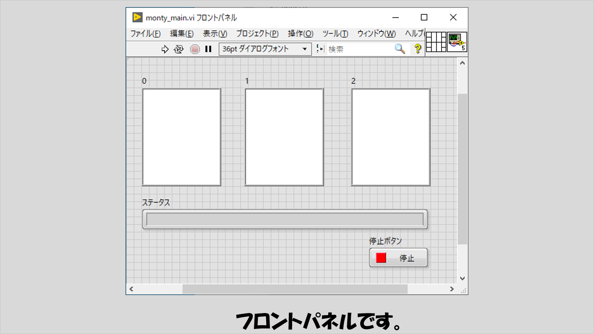Open the 36pt dialog font dropdown

point(265,49)
